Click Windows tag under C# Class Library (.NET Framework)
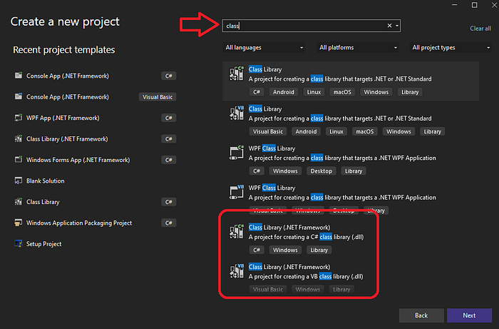Viewport: 499px width, 329px height. coord(285,250)
